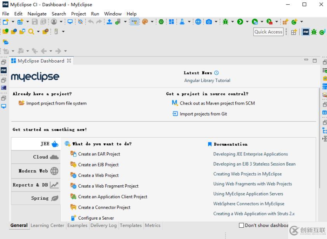Expand the debug bug dropdown arrow
The image size is (327, 239).
pyautogui.click(x=232, y=22)
